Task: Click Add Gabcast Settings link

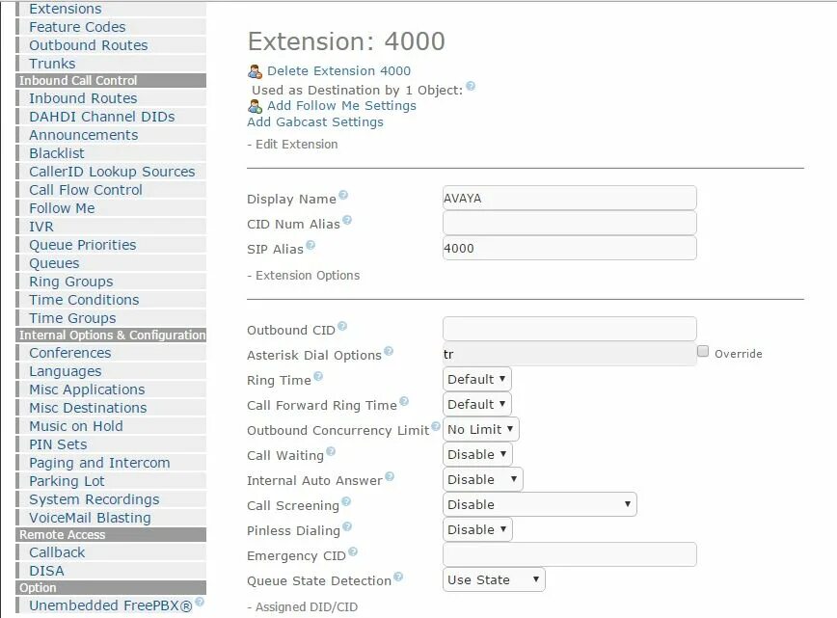Action: (x=315, y=122)
